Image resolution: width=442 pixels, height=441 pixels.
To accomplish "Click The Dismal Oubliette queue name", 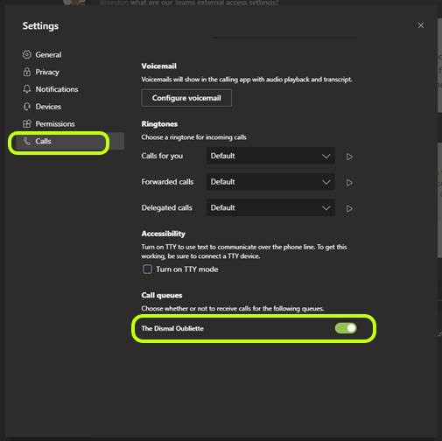I will 172,328.
